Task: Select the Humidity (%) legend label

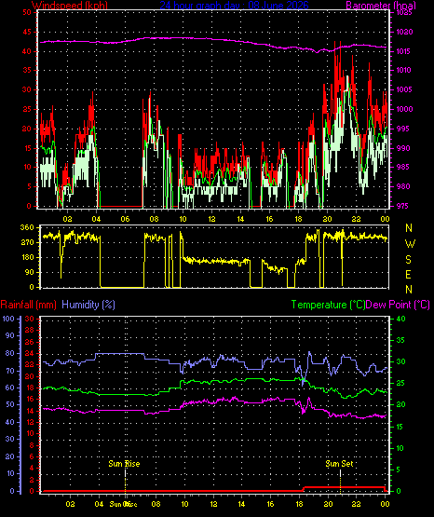Action: [88, 305]
